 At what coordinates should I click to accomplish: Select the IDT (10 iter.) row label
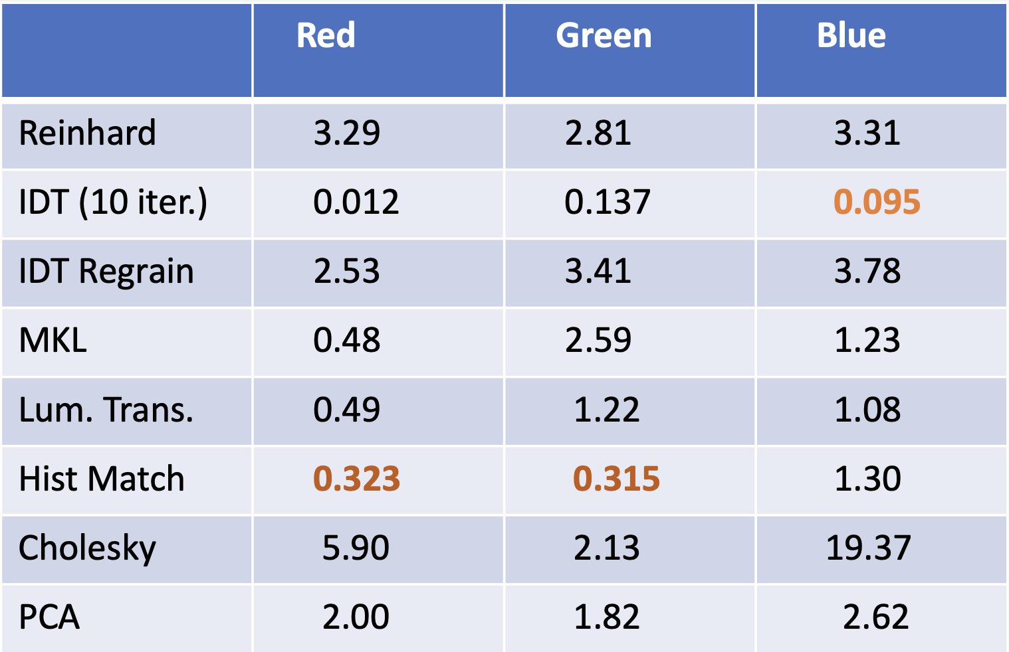pos(113,202)
